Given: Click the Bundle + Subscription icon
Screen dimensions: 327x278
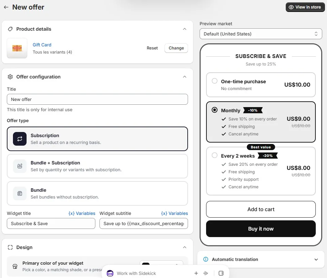Looking at the screenshot, I should pyautogui.click(x=20, y=166).
